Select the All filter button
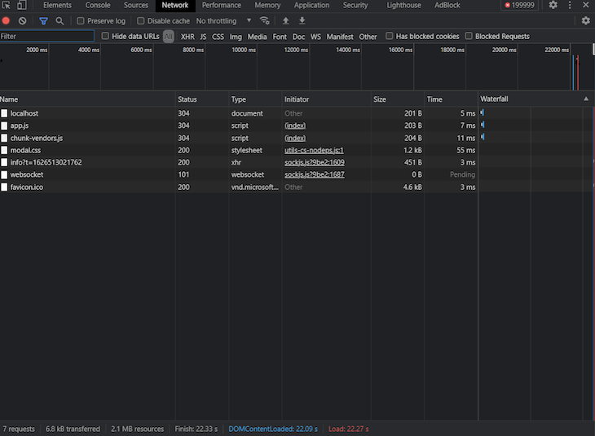The height and width of the screenshot is (436, 595). tap(169, 37)
